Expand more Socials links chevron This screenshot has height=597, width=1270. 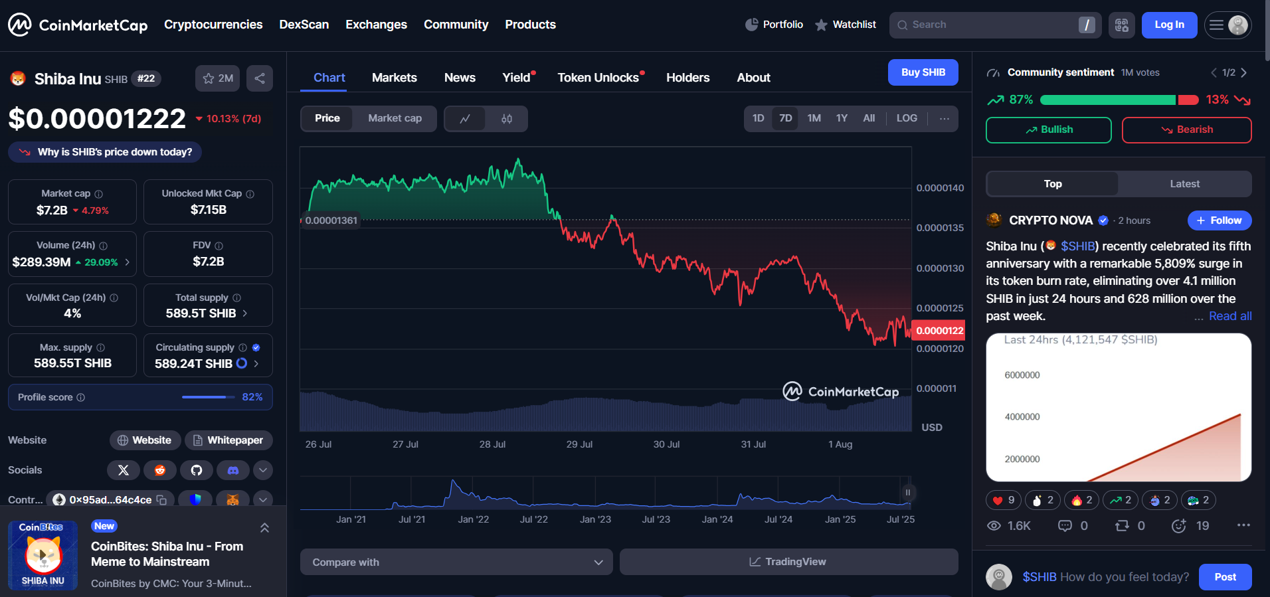[263, 470]
